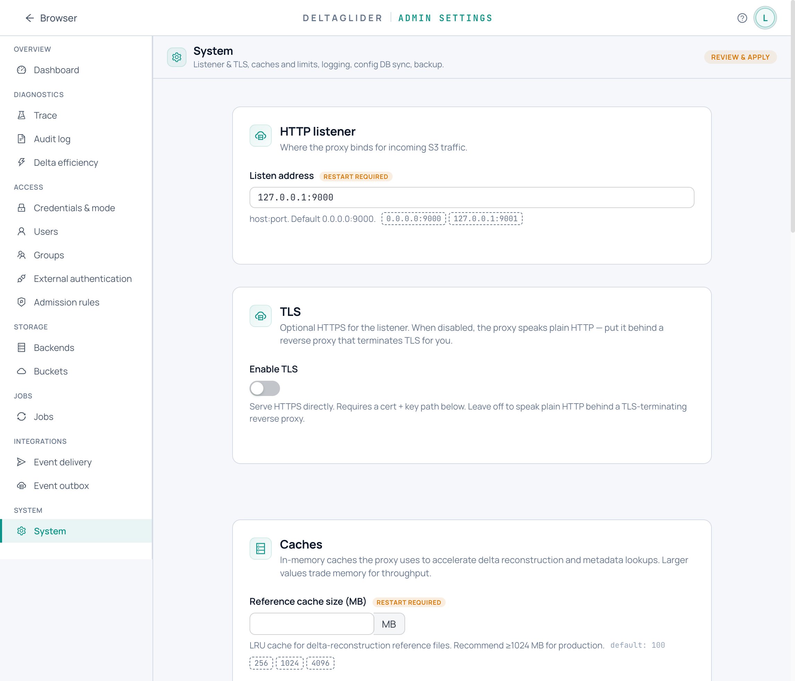Click the External authentication plug icon

point(21,279)
